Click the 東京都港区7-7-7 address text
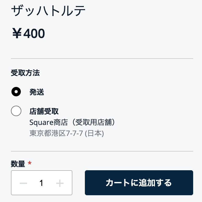 [x=56, y=133]
